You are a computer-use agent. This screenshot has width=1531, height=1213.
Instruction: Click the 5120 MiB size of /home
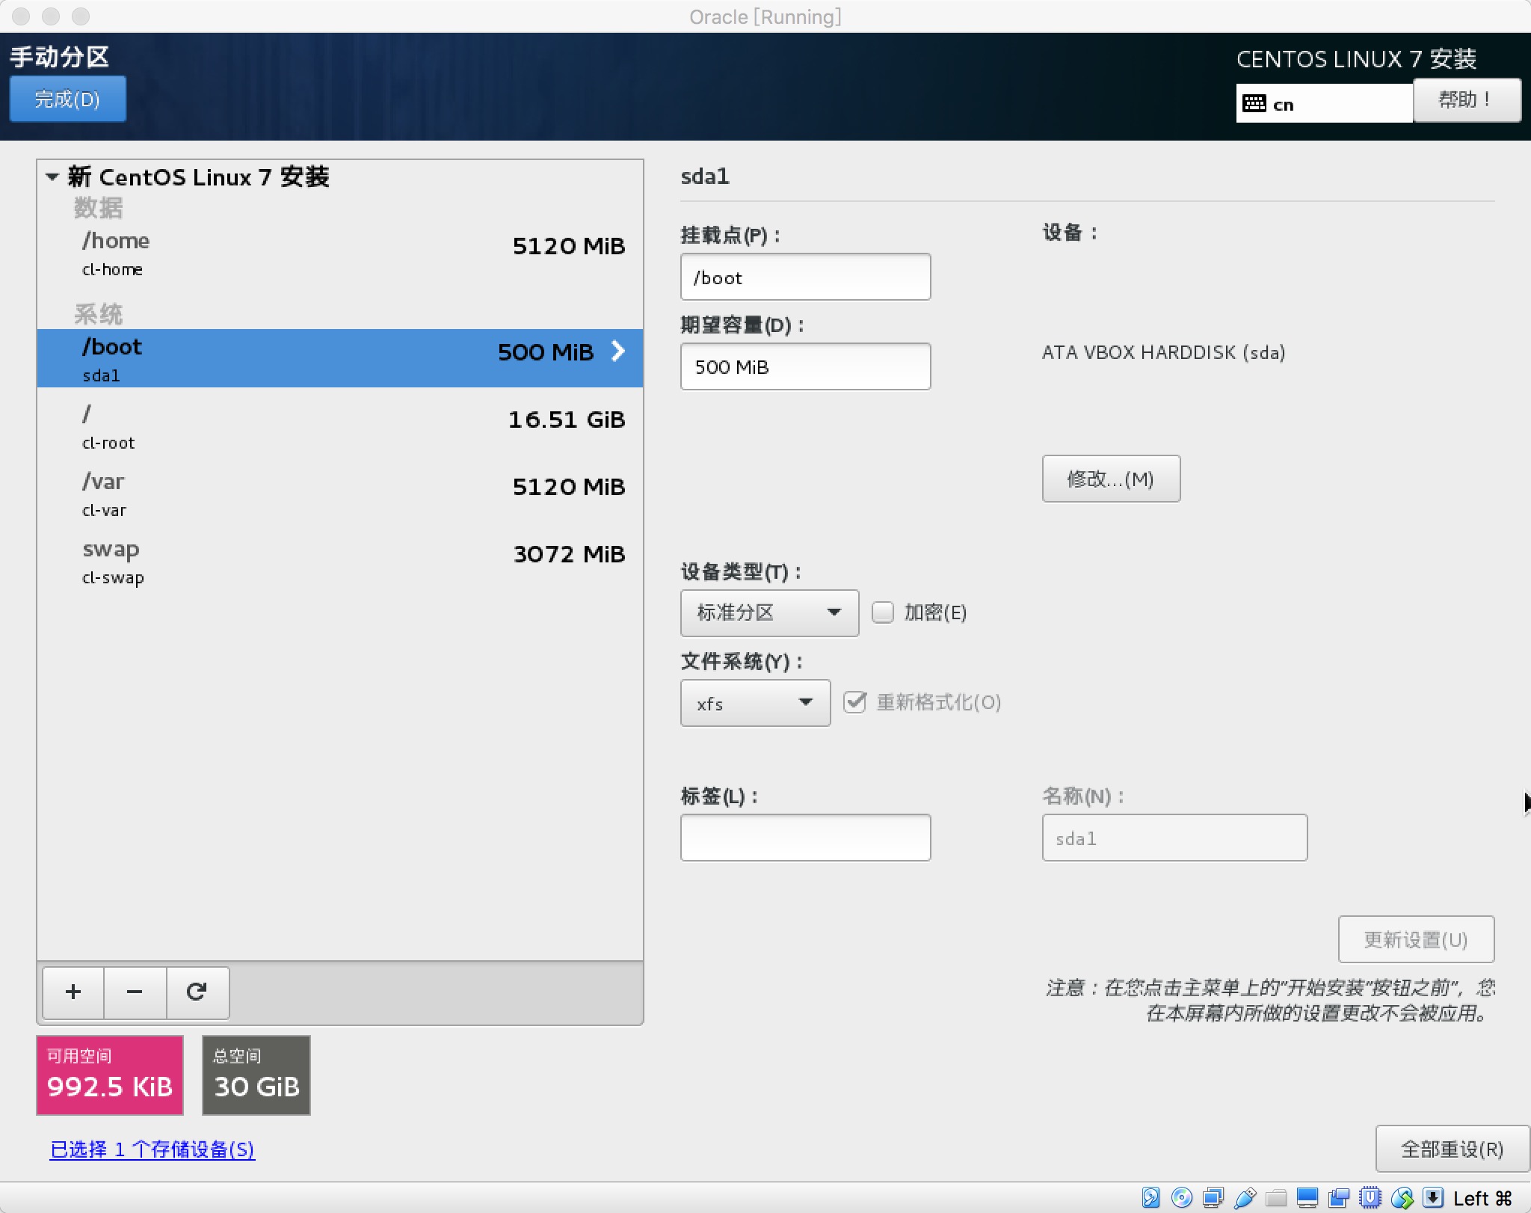click(x=569, y=246)
